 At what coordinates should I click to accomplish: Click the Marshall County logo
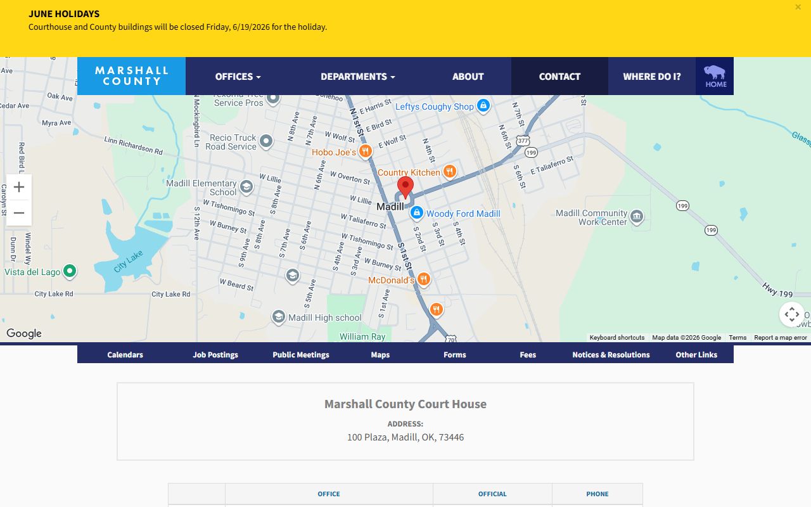(131, 76)
